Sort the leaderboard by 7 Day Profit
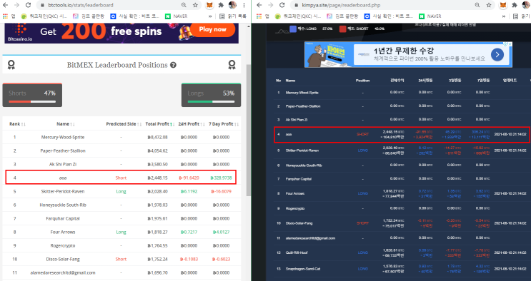Viewport: 531px width, 281px height. coord(224,124)
